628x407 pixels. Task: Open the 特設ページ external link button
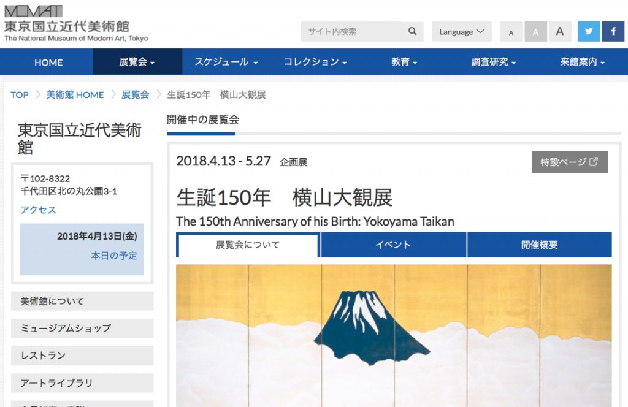[570, 162]
